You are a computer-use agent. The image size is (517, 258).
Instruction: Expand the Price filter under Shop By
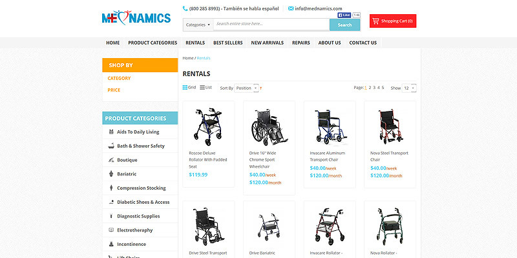[114, 90]
